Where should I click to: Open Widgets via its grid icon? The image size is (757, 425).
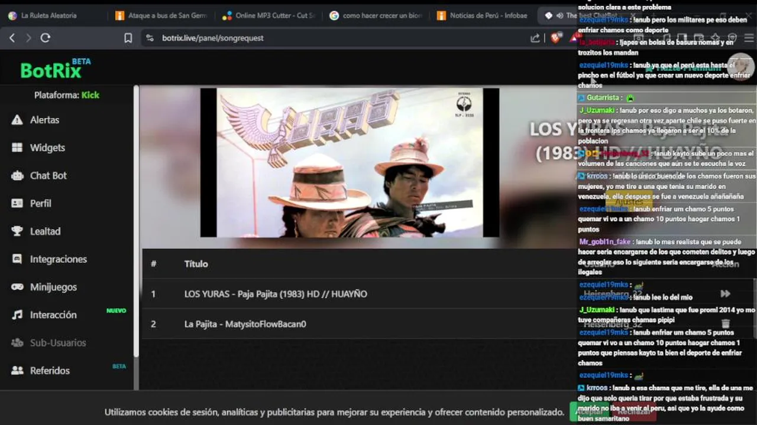point(17,148)
